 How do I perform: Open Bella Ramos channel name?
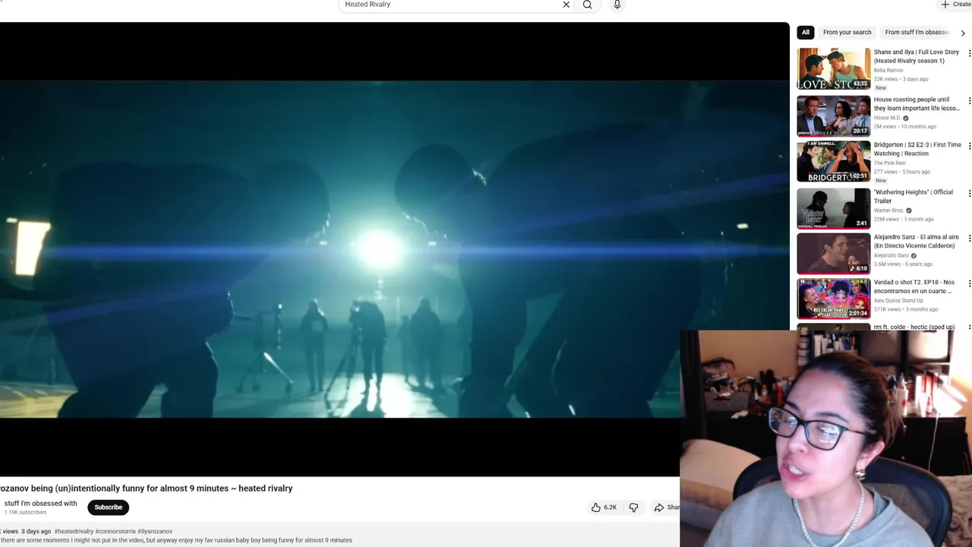[888, 70]
